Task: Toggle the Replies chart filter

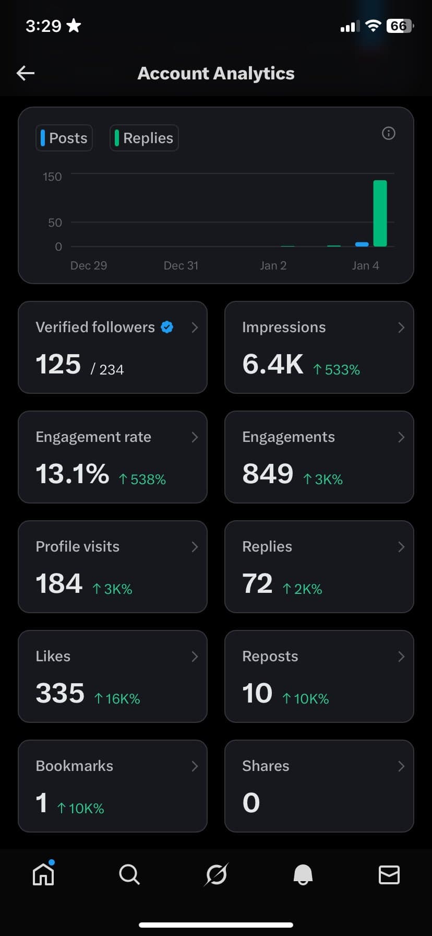Action: pos(144,138)
